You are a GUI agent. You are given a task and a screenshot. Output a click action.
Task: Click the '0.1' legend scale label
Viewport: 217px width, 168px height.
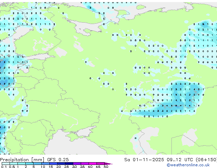(4, 167)
